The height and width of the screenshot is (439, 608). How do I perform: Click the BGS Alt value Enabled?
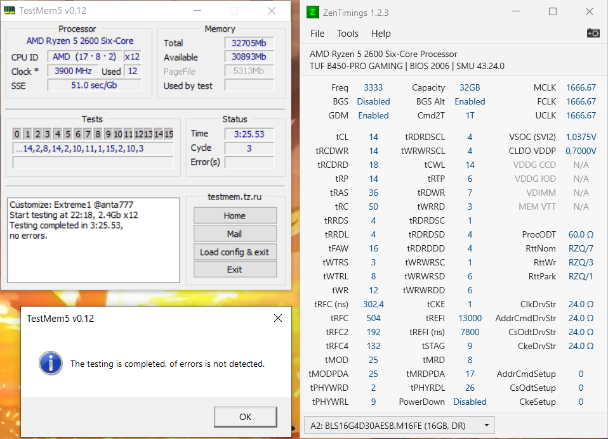(470, 101)
